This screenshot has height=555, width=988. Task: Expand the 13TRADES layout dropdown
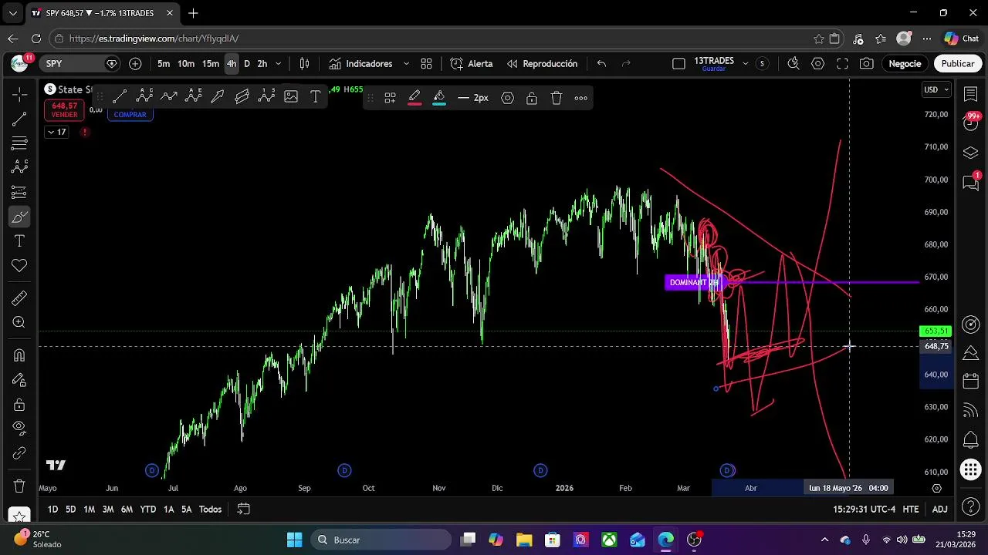745,64
